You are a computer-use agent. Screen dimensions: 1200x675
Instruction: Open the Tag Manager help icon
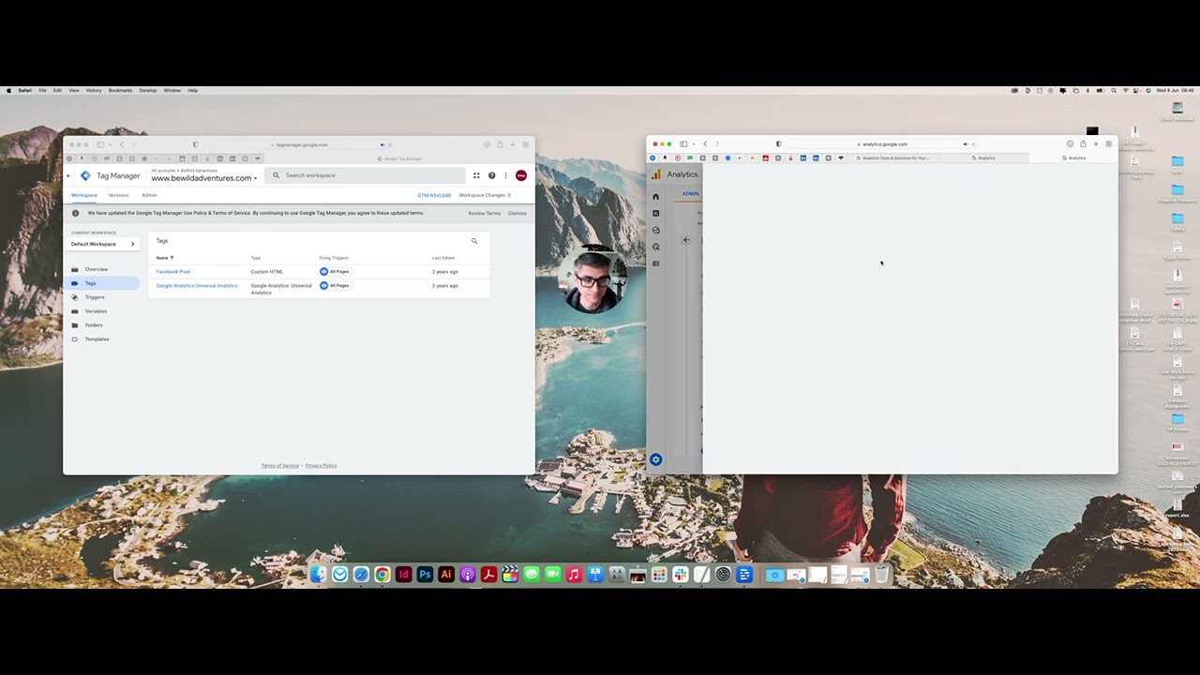(x=491, y=175)
